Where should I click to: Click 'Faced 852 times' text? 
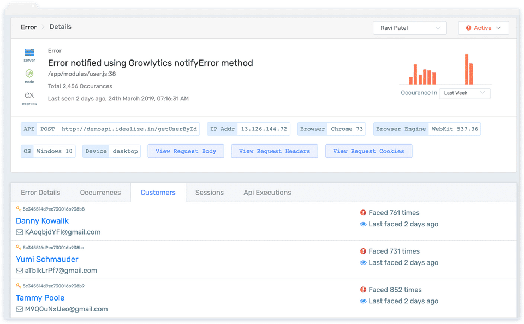395,290
